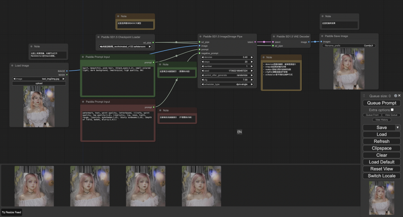Screen dimensions: 403x217
Task: Click the prompt output port of red Prompt Input
Action: click(154, 107)
